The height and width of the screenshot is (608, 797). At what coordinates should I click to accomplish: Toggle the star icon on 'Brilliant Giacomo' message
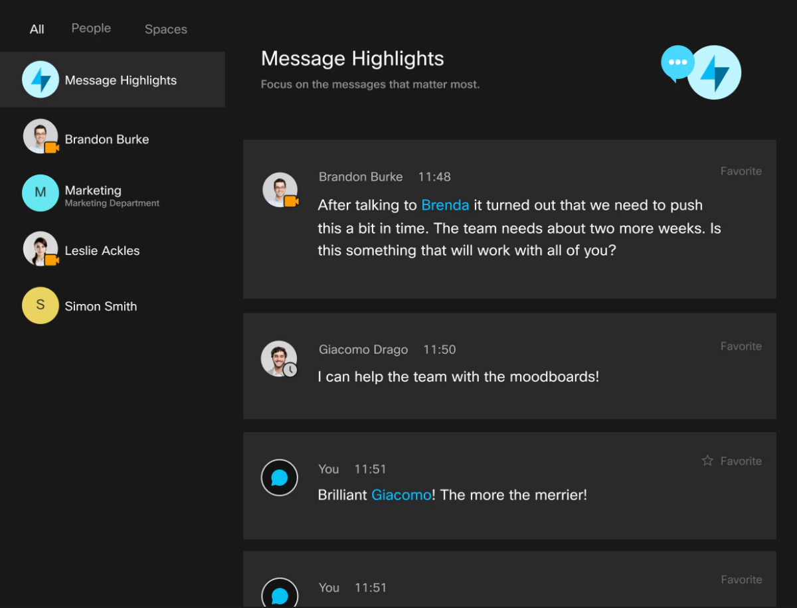click(707, 461)
